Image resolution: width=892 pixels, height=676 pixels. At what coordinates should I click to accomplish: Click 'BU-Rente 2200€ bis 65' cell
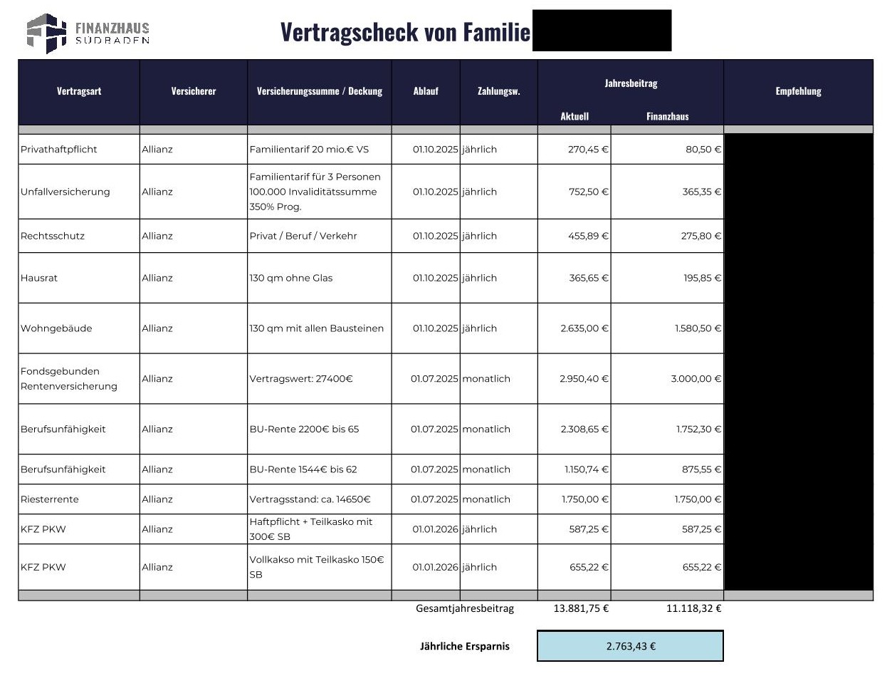[x=320, y=429]
